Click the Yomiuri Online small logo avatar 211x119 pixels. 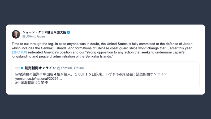(17, 68)
